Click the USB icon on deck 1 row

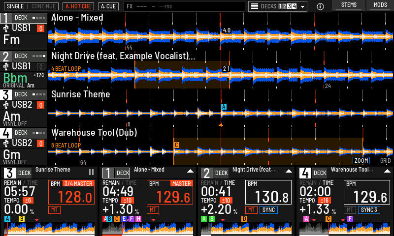point(6,28)
